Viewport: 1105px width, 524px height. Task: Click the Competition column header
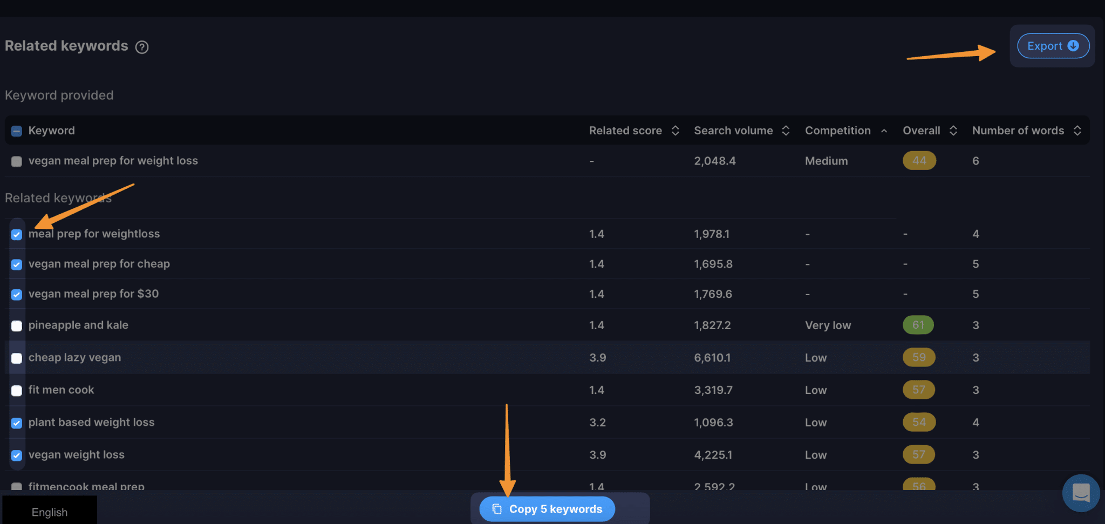[837, 131]
